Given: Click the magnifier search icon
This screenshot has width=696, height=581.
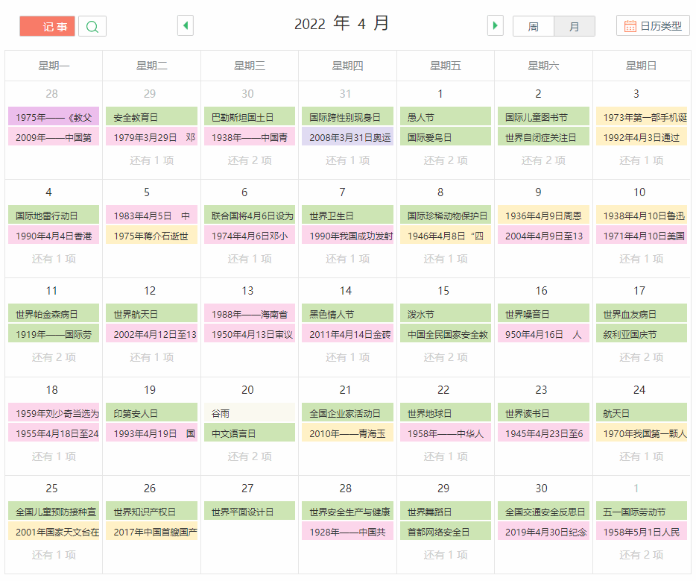Looking at the screenshot, I should [x=92, y=26].
